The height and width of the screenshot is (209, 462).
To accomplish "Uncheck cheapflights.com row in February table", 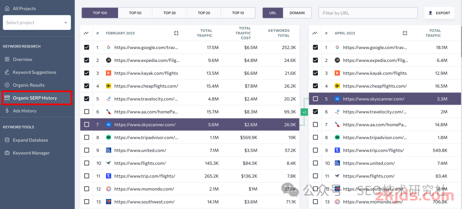I will 86,86.
